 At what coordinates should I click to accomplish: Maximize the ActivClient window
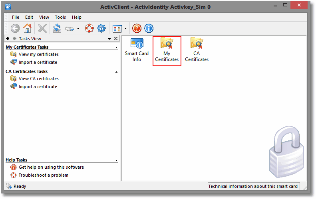(x=285, y=5)
